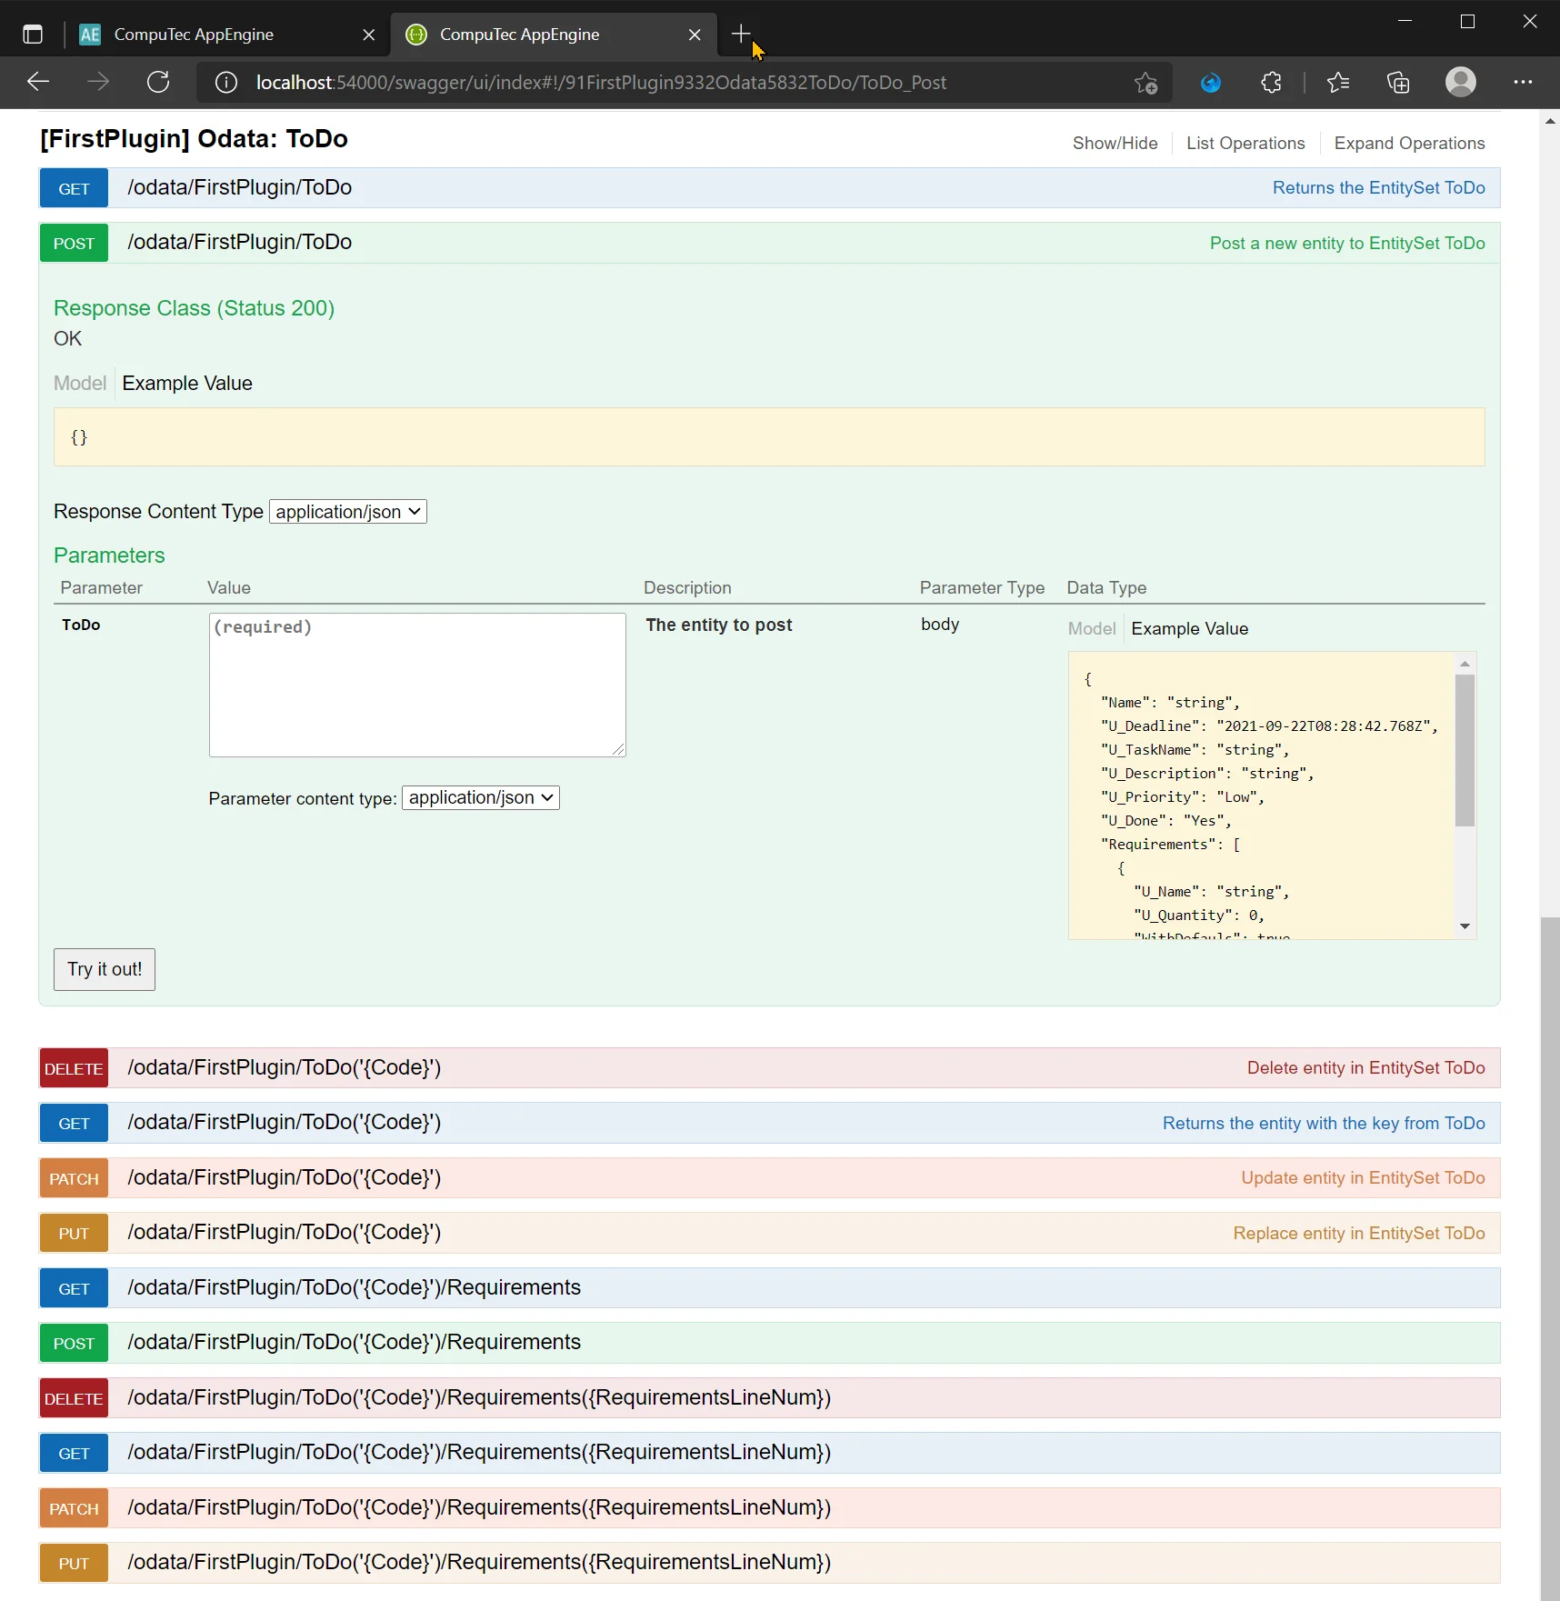Open the Parameter content type dropdown
Image resolution: width=1560 pixels, height=1601 pixels.
[x=480, y=798]
